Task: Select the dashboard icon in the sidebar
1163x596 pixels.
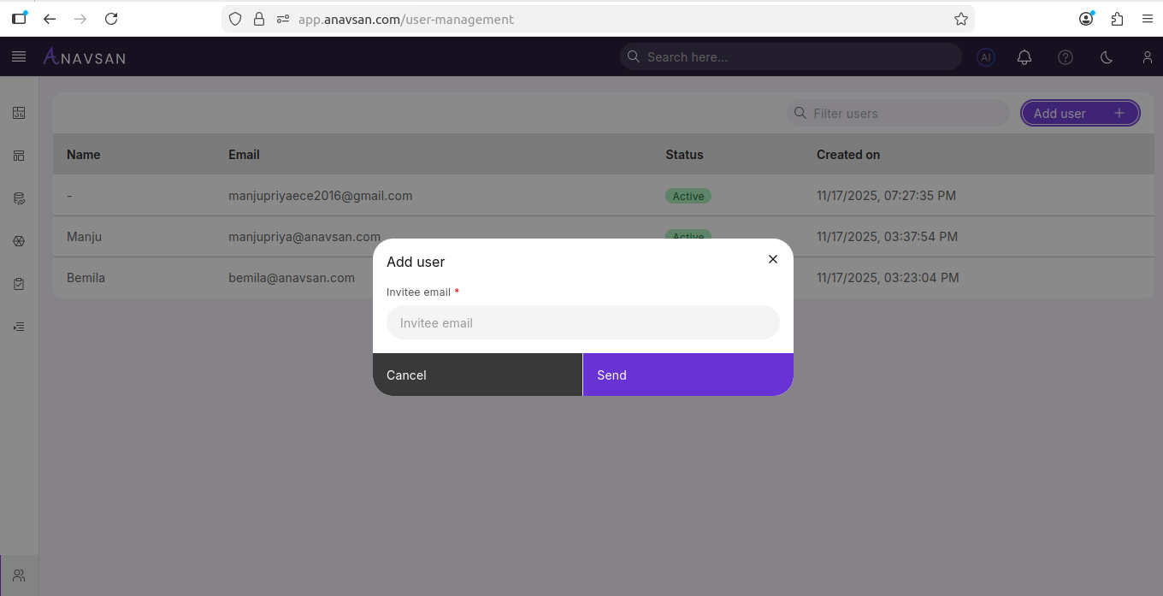Action: (x=18, y=113)
